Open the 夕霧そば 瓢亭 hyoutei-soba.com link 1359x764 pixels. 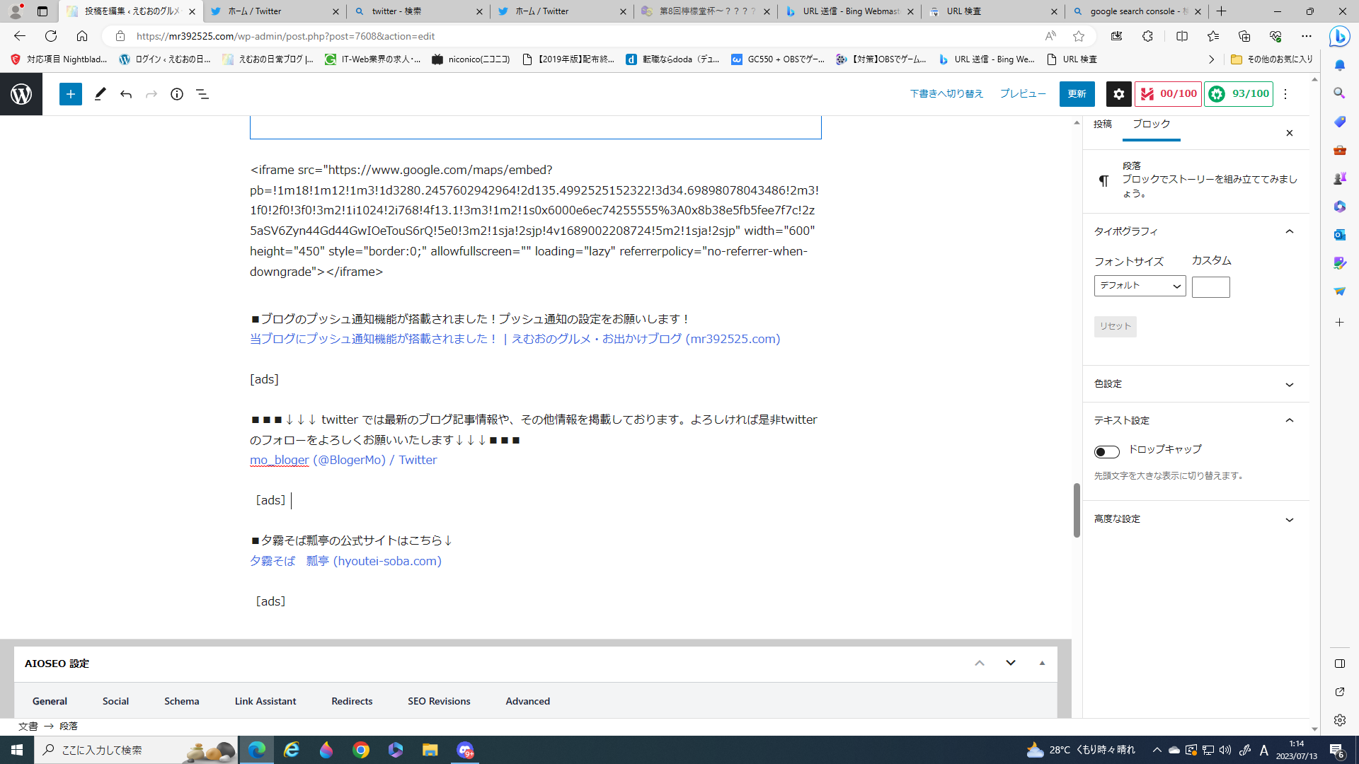tap(345, 561)
